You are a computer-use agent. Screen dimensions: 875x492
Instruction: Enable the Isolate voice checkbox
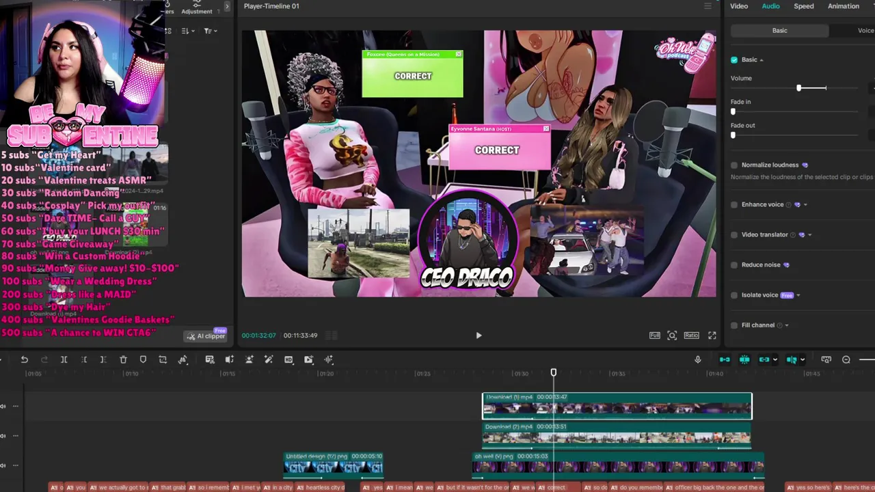734,295
